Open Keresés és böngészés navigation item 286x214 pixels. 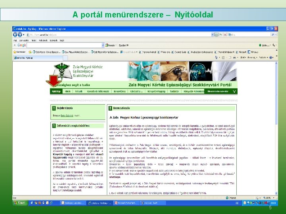coord(98,92)
